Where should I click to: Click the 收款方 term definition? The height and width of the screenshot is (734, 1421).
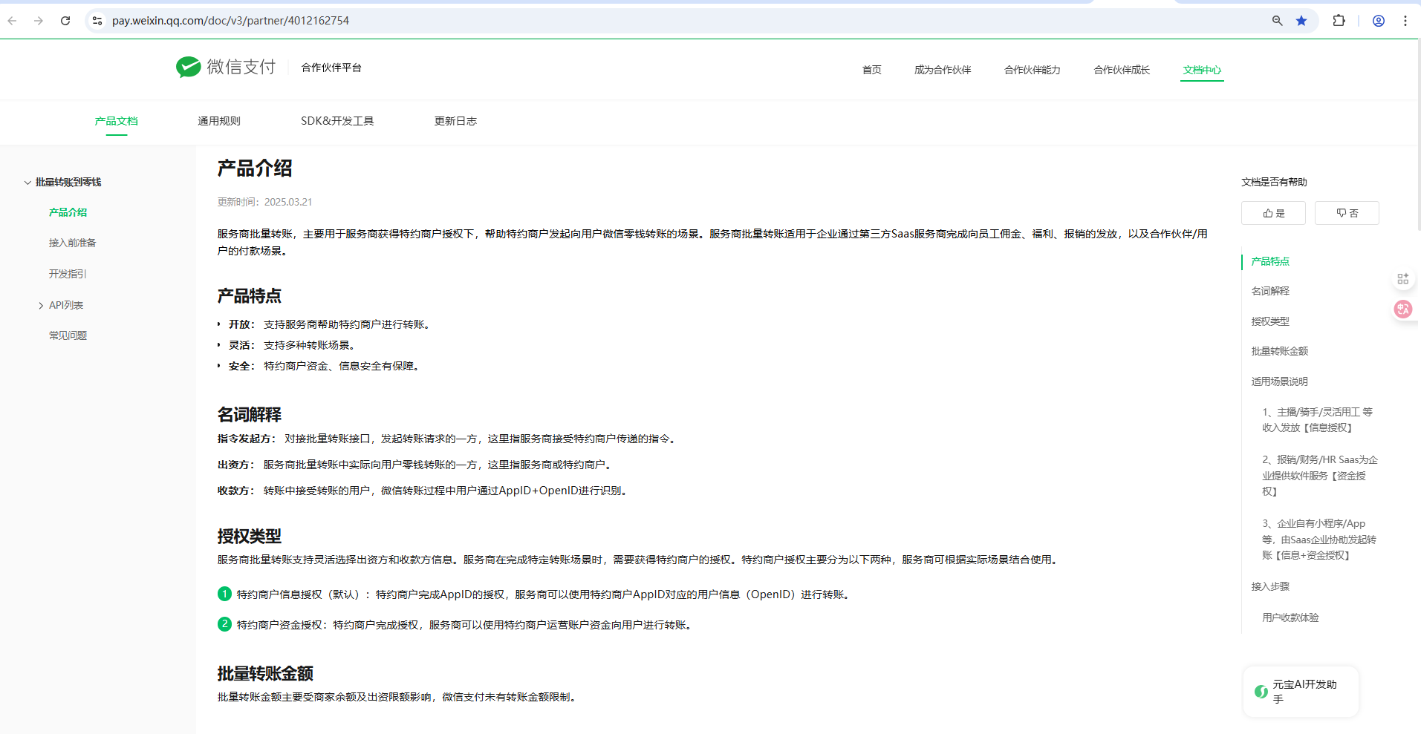click(424, 491)
